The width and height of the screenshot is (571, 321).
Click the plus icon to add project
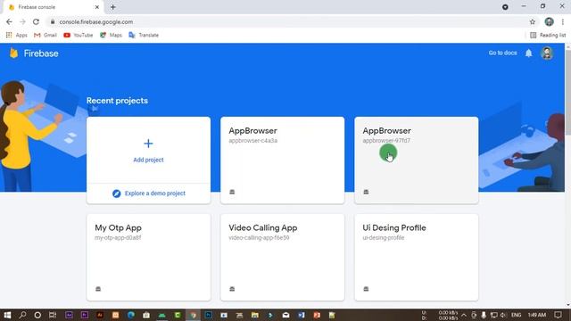pos(148,144)
